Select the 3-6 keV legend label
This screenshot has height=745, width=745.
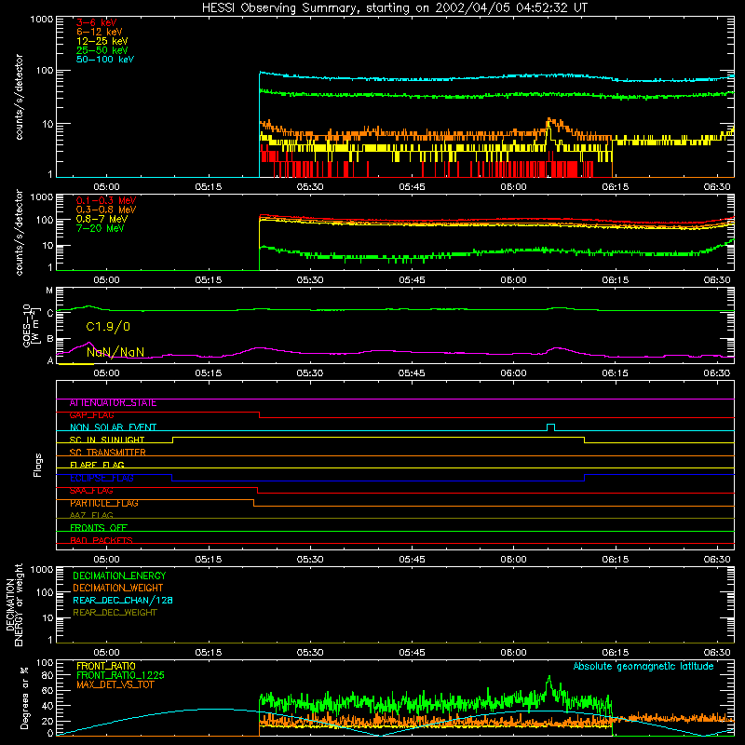click(96, 22)
